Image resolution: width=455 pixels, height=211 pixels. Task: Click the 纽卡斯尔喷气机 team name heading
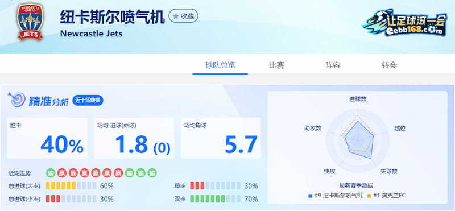[112, 17]
